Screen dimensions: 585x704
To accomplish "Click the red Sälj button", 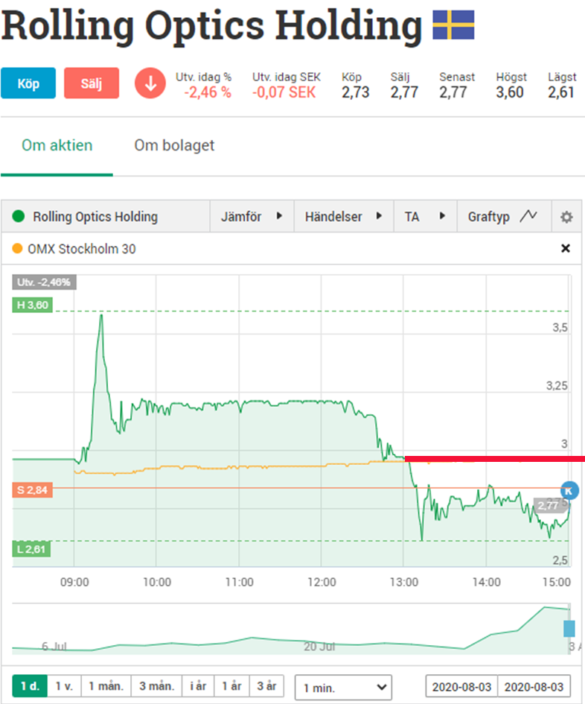I will [92, 83].
